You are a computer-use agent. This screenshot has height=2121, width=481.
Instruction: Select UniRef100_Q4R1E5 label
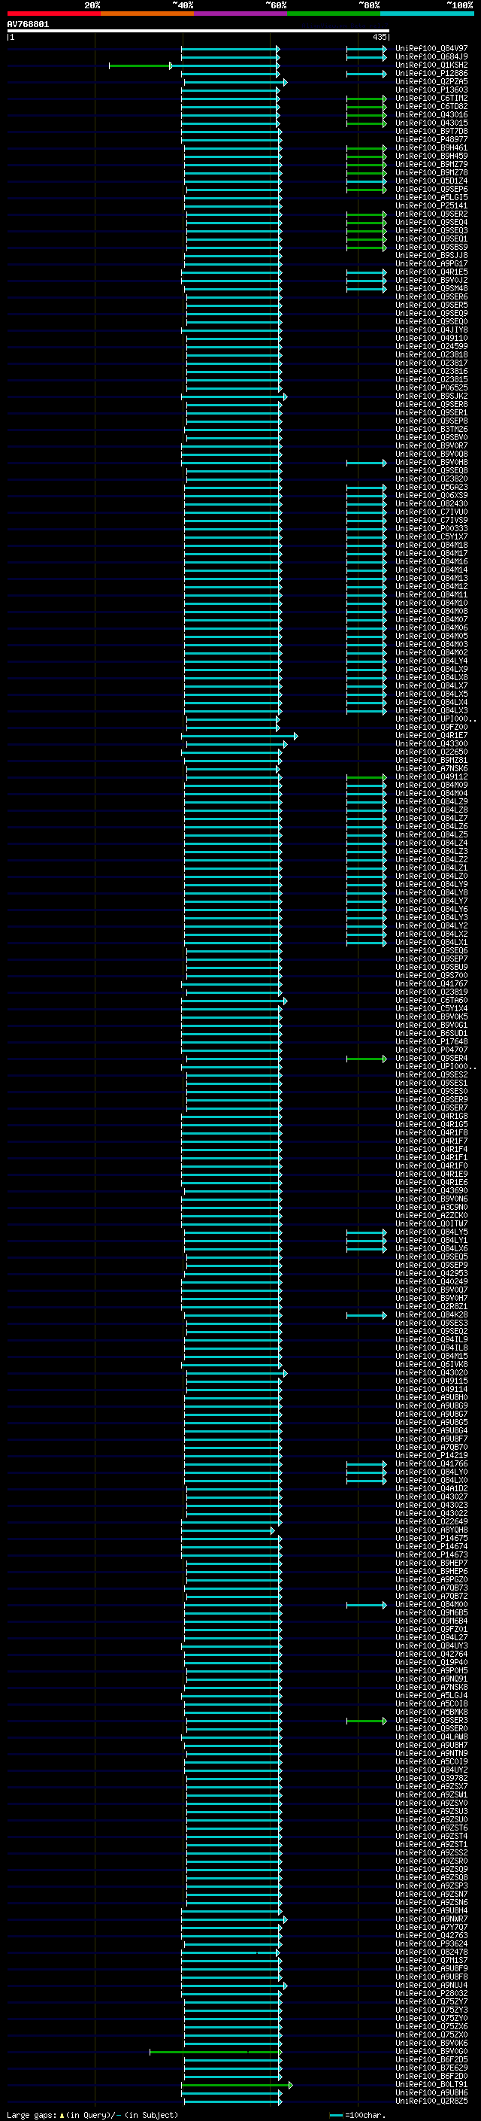pyautogui.click(x=431, y=272)
